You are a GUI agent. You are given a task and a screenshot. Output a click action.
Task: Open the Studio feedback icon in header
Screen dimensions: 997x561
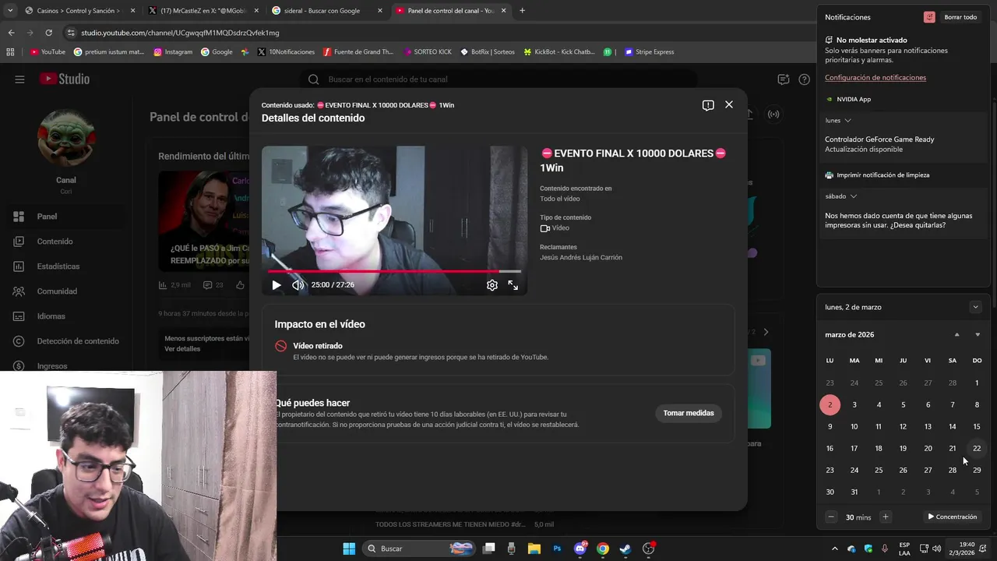click(784, 79)
